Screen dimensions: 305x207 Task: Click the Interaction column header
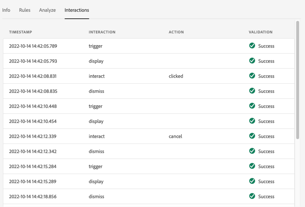point(102,32)
